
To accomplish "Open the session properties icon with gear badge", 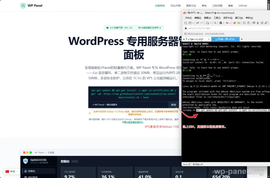I will tap(208, 23).
